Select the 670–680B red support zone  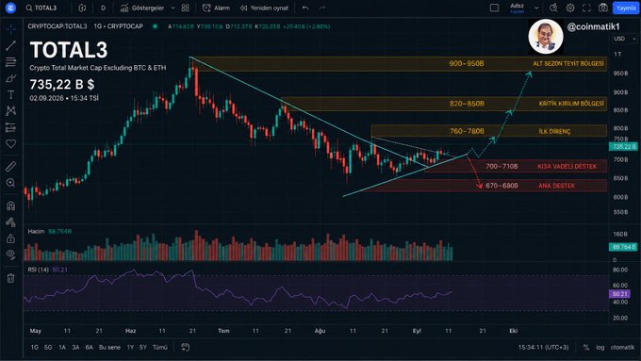[485, 186]
